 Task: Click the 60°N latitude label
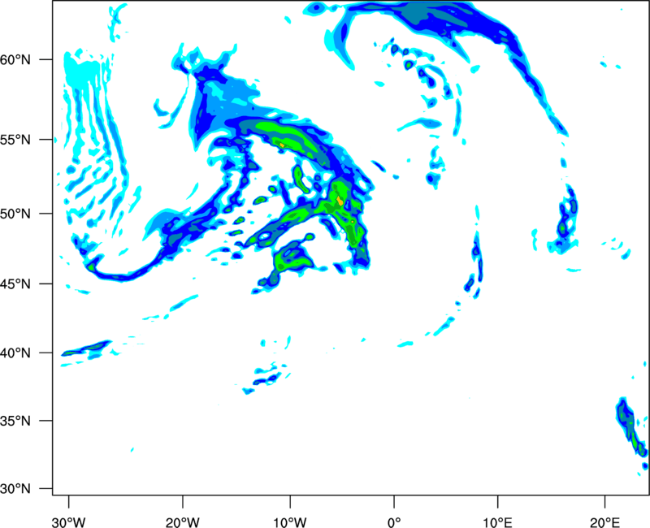pos(15,60)
